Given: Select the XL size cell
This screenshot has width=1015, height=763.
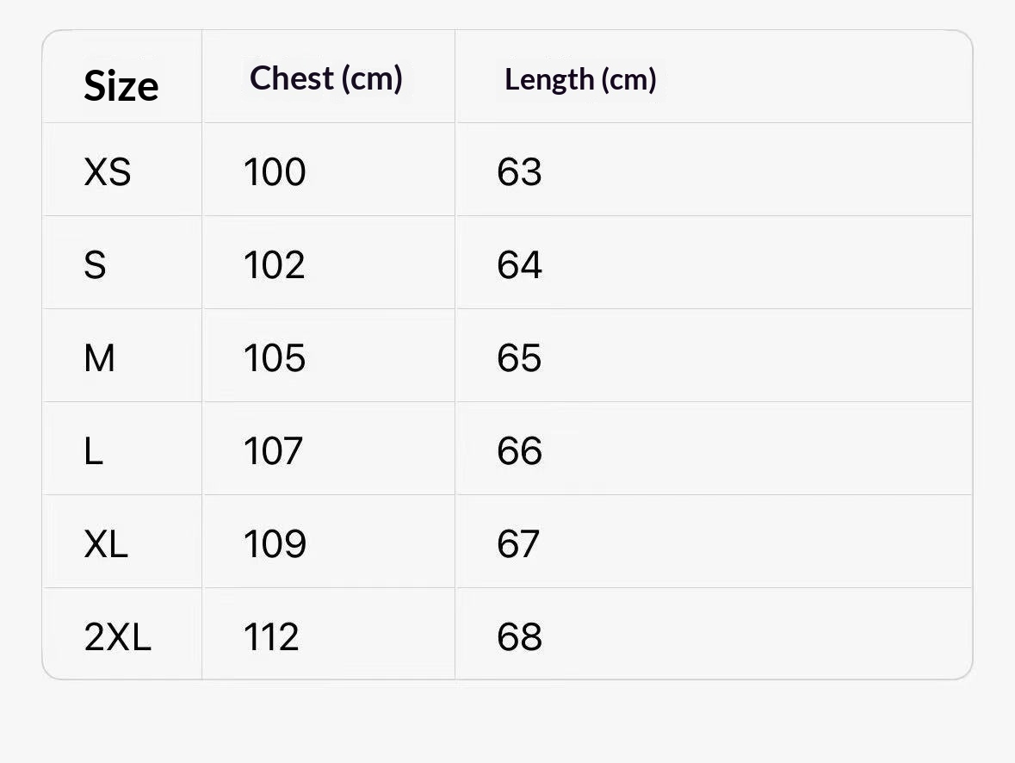Looking at the screenshot, I should tap(106, 544).
